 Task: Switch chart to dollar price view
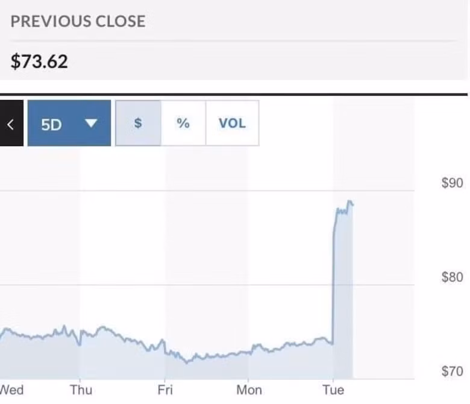[x=138, y=124]
